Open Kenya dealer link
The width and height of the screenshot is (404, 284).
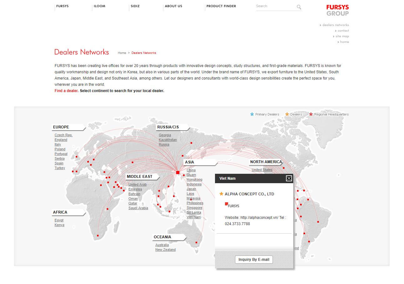pos(59,225)
